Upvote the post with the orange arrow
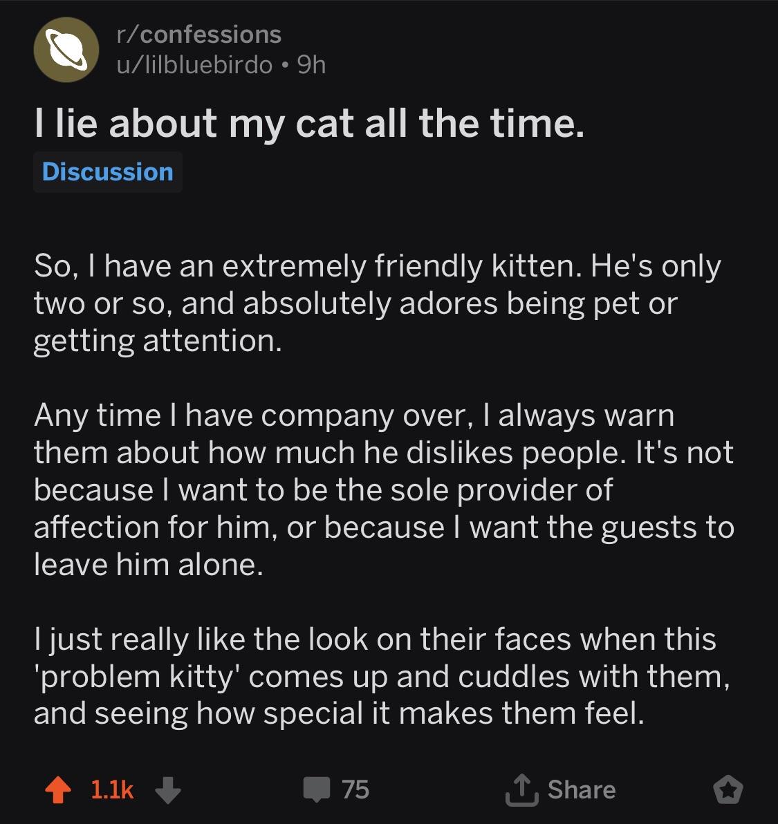778x824 pixels. 59,789
